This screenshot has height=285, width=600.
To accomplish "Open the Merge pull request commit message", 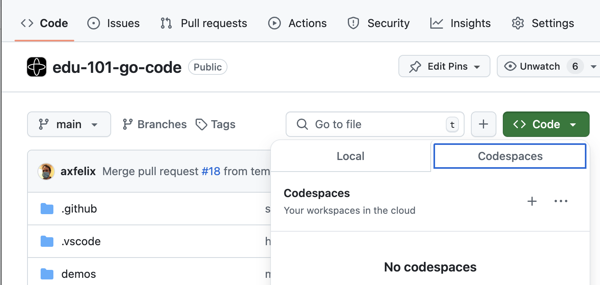I will [150, 172].
